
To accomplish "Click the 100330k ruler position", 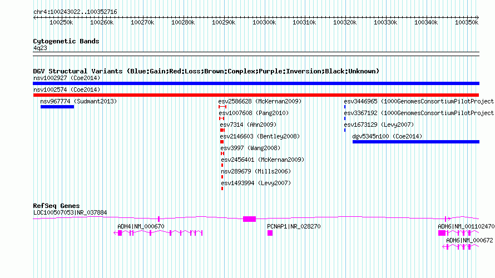I will (x=385, y=22).
